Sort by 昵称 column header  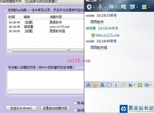35,17
